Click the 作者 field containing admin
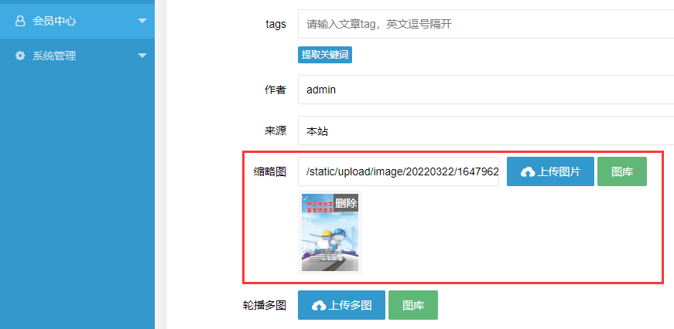 (x=486, y=90)
